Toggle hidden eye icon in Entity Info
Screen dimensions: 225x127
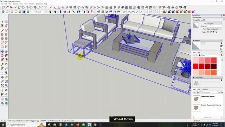(208, 32)
